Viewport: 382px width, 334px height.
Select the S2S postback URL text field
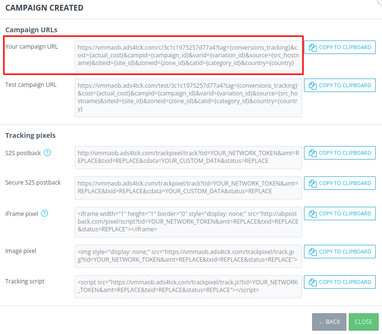188,157
